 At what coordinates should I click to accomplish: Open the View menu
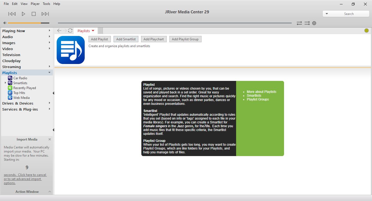(x=24, y=4)
